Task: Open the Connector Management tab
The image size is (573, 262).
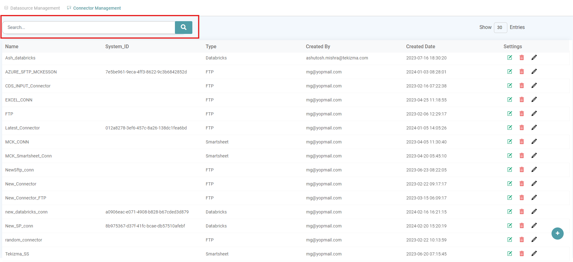Action: coord(97,8)
